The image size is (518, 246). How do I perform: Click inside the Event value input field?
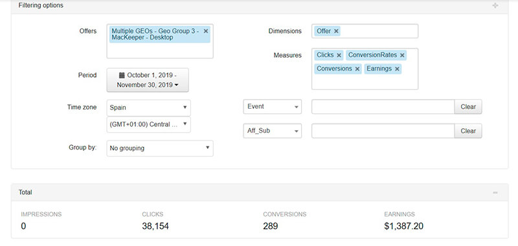pyautogui.click(x=383, y=107)
